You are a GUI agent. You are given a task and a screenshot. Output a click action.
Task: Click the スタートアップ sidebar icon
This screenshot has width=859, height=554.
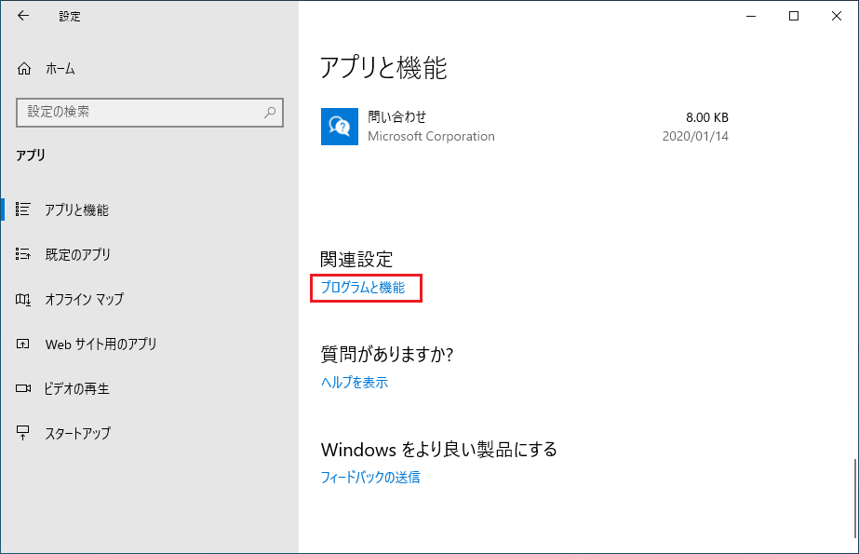23,433
